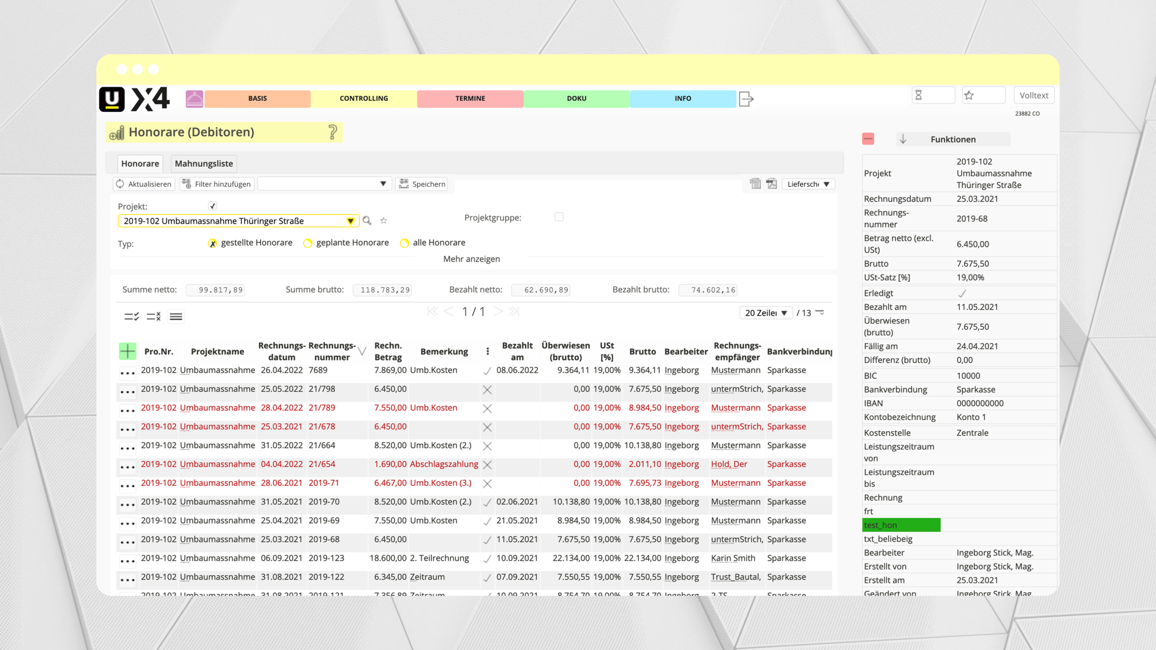
Task: Open the 20 Zeilen rows dropdown
Action: [766, 313]
